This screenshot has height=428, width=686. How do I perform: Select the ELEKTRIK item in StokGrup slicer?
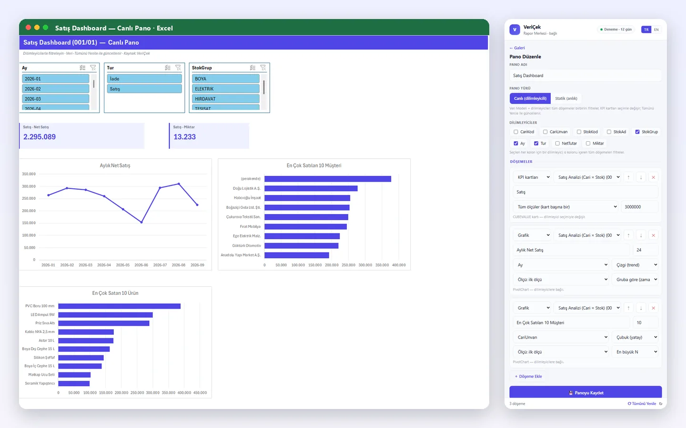pyautogui.click(x=226, y=89)
